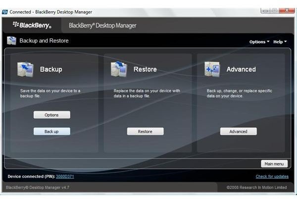Click "Device connected (PIN):" label

[x=31, y=176]
